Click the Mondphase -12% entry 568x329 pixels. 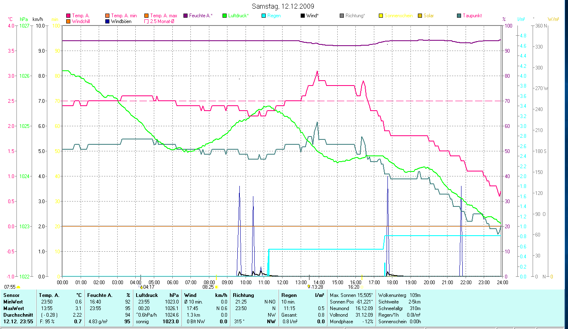[351, 322]
